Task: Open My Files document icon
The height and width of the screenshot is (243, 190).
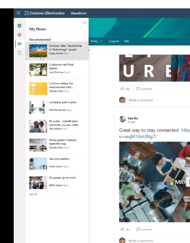Action: click(x=19, y=53)
